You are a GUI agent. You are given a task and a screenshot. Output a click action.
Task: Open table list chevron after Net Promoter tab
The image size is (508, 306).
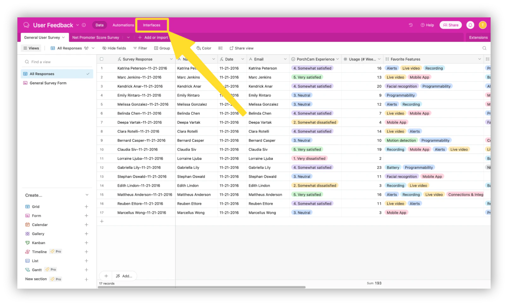(128, 38)
